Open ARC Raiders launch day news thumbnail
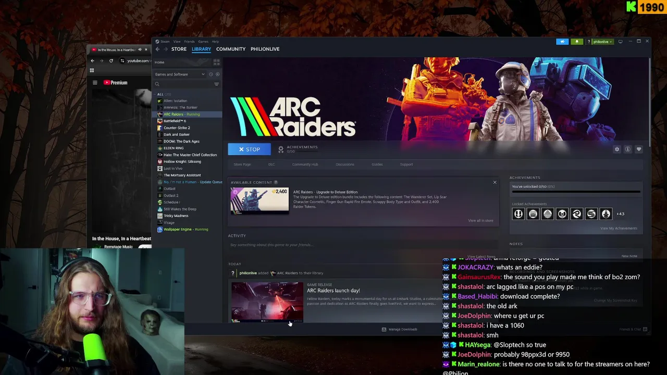The width and height of the screenshot is (667, 375). click(x=267, y=302)
